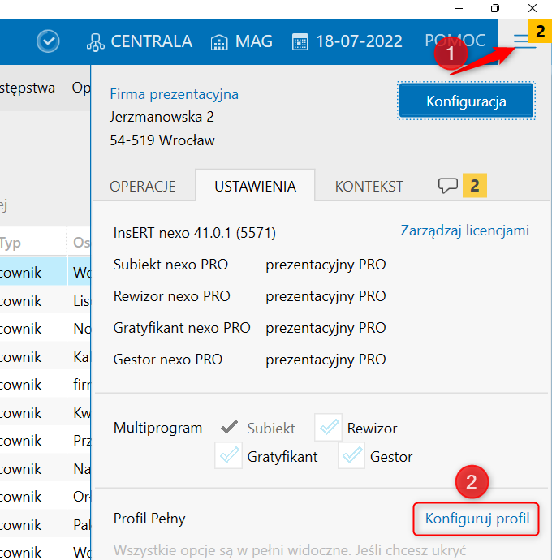
Task: Toggle the Gratyfikant multiprogram checkbox
Action: click(x=228, y=456)
